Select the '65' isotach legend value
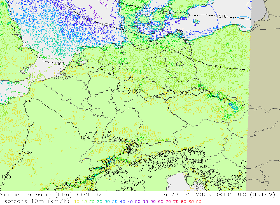 (x=160, y=202)
